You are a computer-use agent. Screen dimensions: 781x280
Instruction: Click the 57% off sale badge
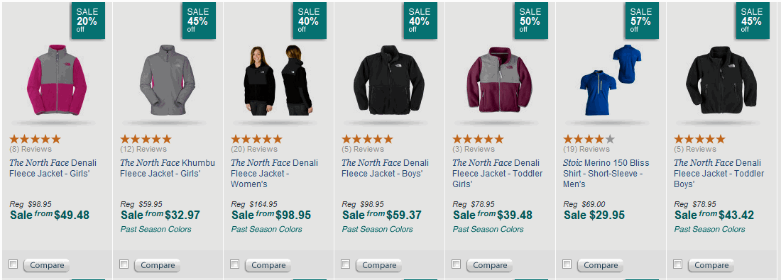pyautogui.click(x=642, y=19)
